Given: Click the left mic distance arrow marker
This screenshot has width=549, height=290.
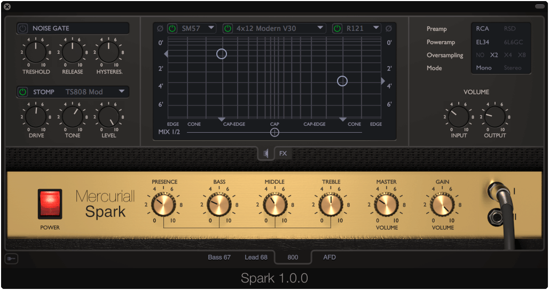Looking at the screenshot, I should pos(166,54).
